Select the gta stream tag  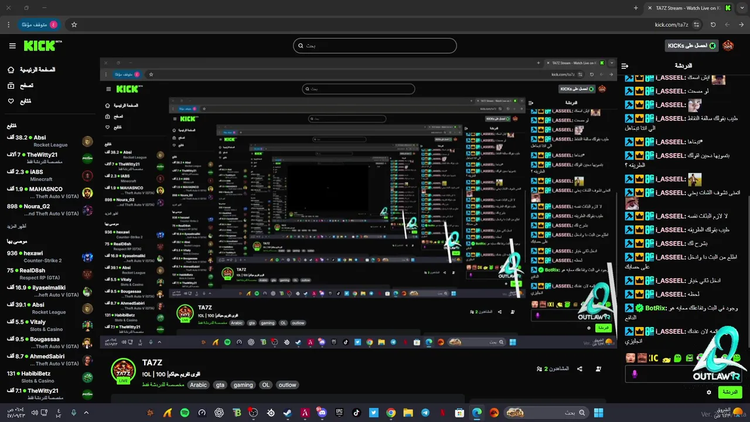click(x=220, y=385)
